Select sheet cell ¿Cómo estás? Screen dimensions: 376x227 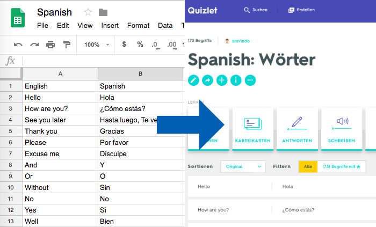point(141,108)
